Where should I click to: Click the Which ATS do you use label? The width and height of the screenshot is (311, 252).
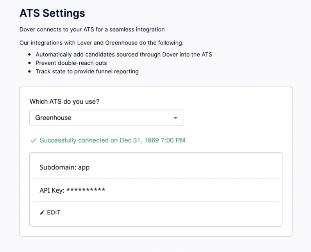coord(64,101)
